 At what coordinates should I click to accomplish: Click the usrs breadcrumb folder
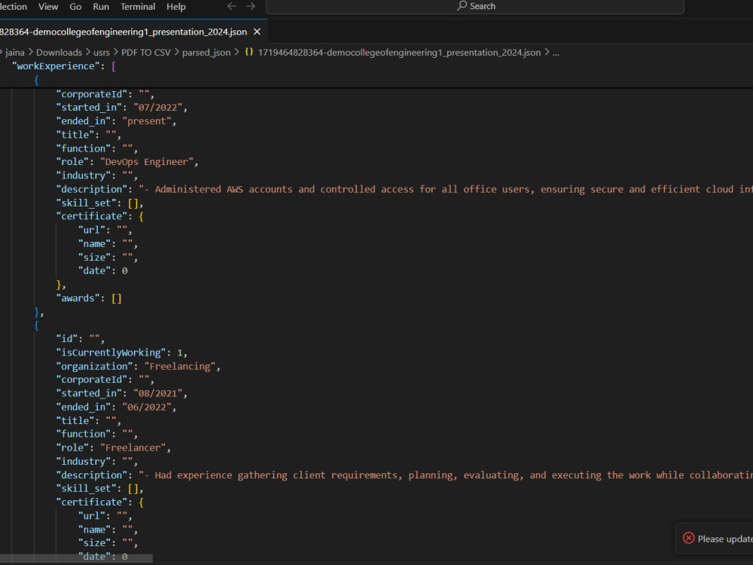coord(102,53)
